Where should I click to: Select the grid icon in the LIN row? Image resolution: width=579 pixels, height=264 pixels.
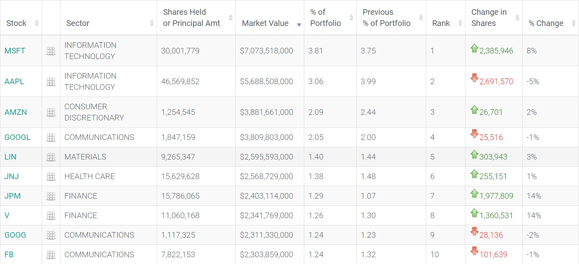pos(51,157)
